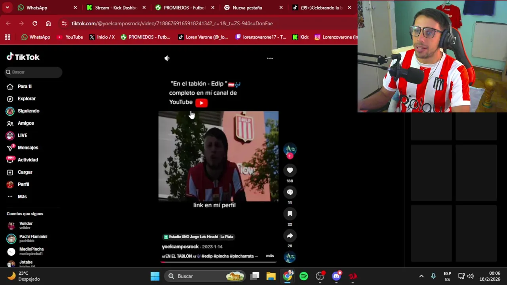Open the apps grid in bookmarks bar

click(7, 37)
